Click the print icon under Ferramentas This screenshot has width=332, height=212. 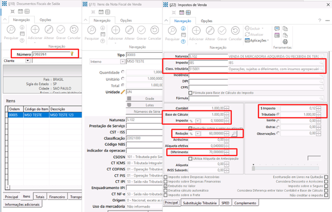click(x=285, y=41)
